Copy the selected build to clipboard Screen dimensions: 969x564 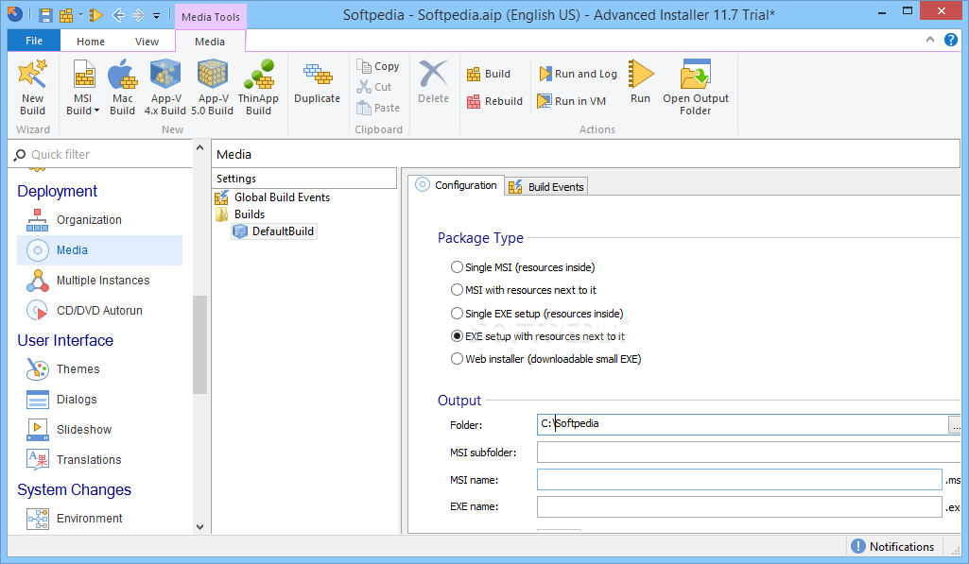pyautogui.click(x=378, y=66)
